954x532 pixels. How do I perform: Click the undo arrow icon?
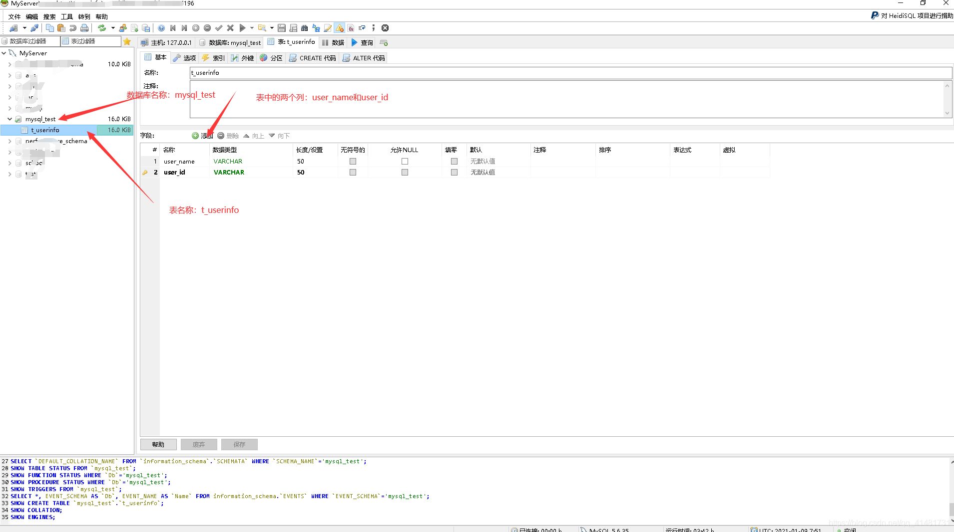[x=73, y=28]
